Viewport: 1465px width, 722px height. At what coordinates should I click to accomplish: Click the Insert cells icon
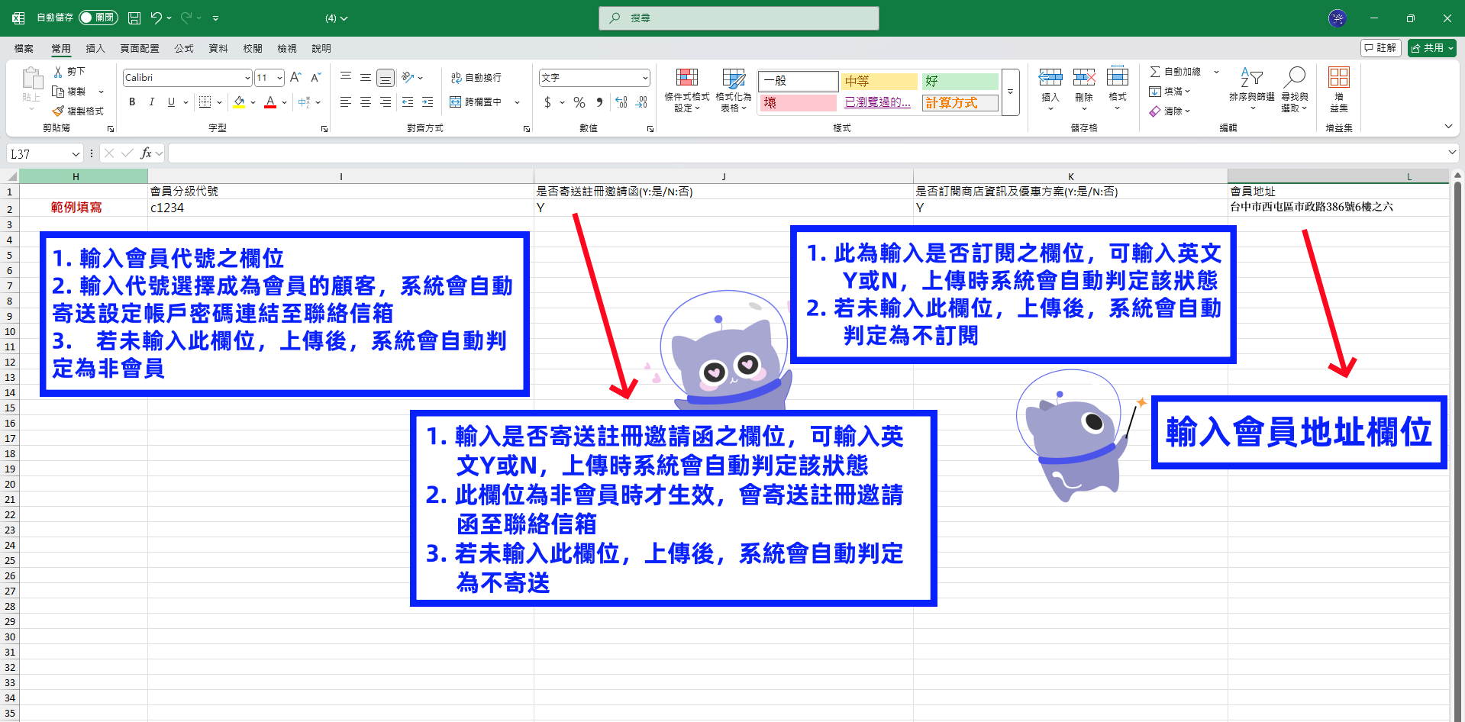1050,77
